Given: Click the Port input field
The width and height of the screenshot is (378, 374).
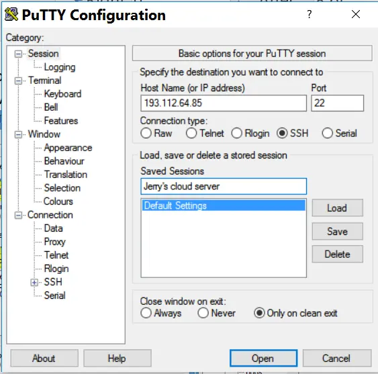Looking at the screenshot, I should pyautogui.click(x=337, y=103).
